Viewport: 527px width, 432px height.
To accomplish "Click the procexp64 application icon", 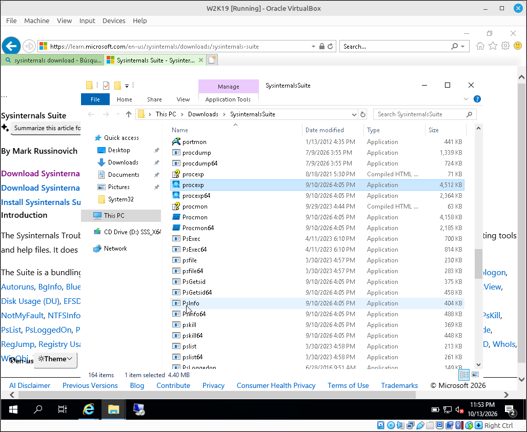I will [x=176, y=196].
